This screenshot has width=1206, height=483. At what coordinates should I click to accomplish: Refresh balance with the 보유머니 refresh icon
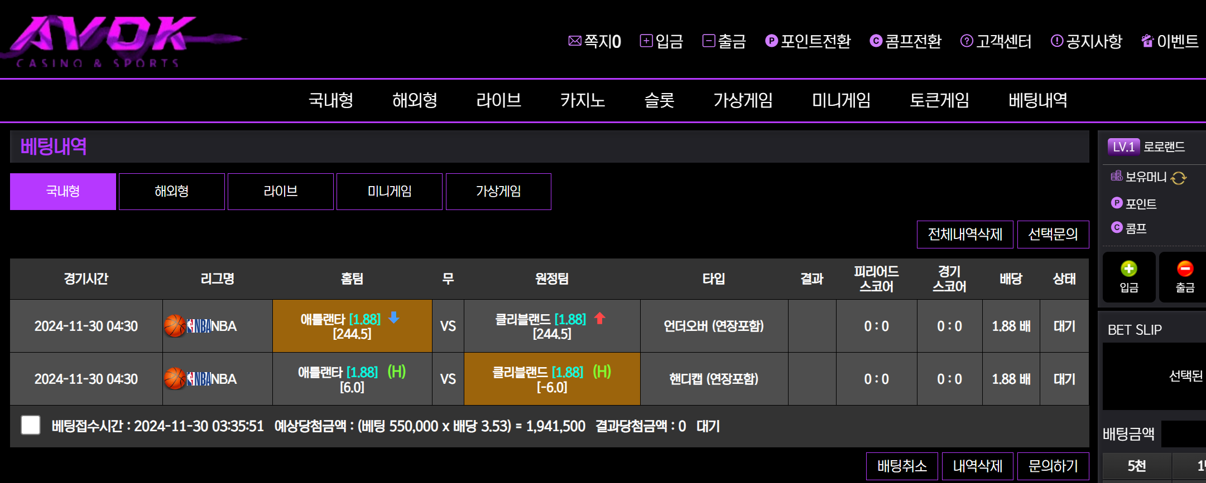click(1179, 178)
